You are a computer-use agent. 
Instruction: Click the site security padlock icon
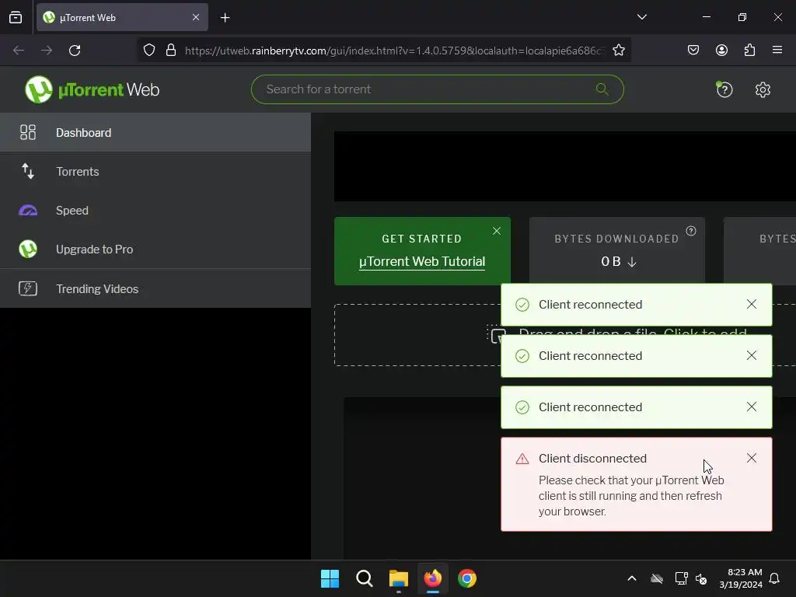[171, 51]
